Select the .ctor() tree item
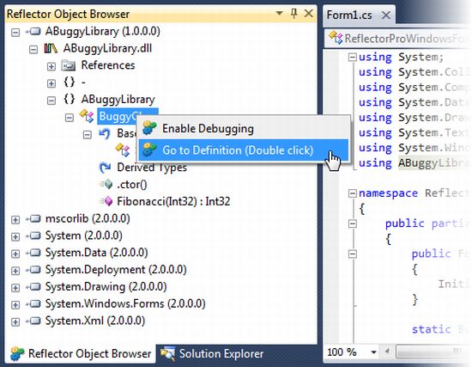 tap(131, 184)
